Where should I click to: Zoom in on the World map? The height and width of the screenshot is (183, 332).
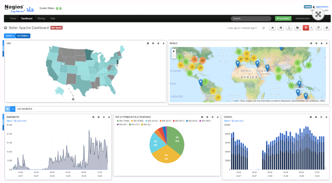[173, 51]
